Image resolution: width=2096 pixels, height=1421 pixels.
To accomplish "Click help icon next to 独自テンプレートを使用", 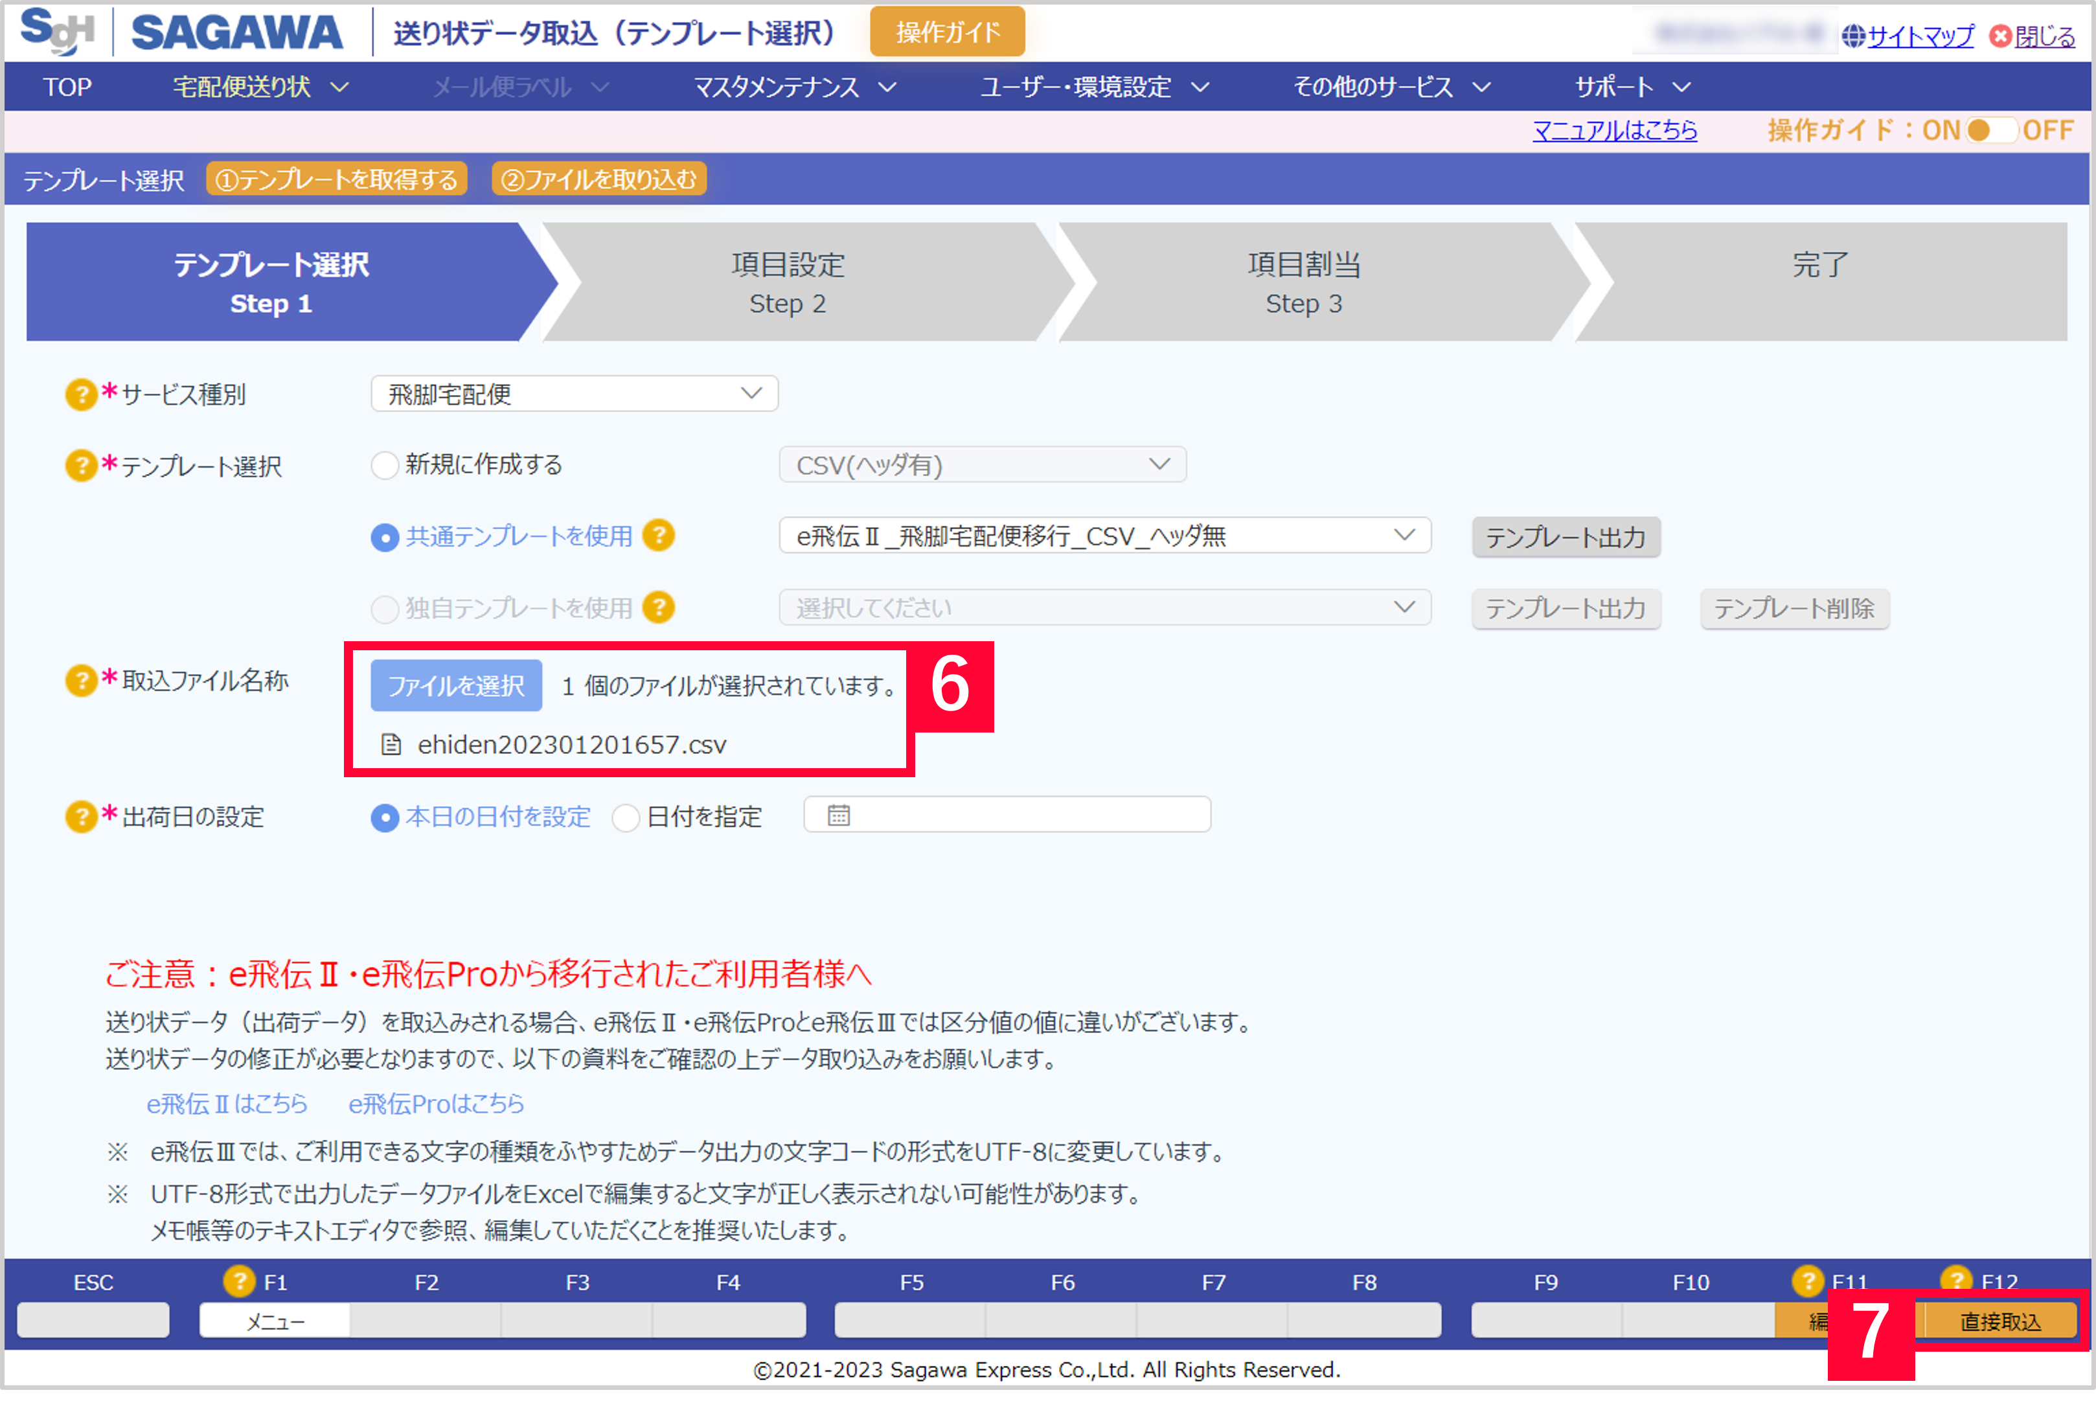I will coord(658,607).
